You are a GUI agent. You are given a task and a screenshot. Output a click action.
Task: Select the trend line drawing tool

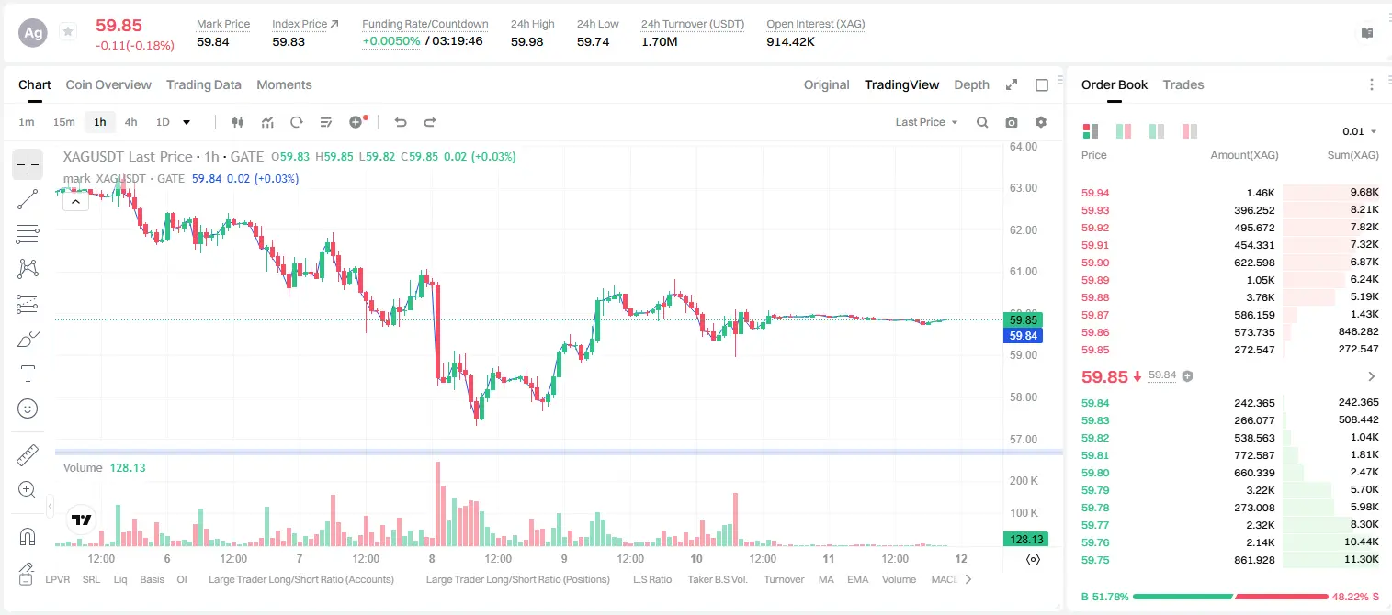coord(28,199)
